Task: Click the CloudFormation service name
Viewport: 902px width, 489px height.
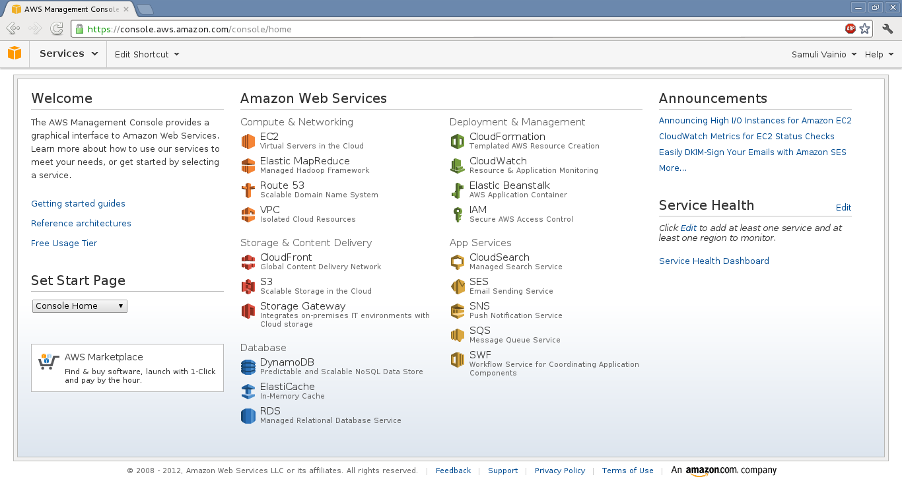Action: [x=507, y=137]
